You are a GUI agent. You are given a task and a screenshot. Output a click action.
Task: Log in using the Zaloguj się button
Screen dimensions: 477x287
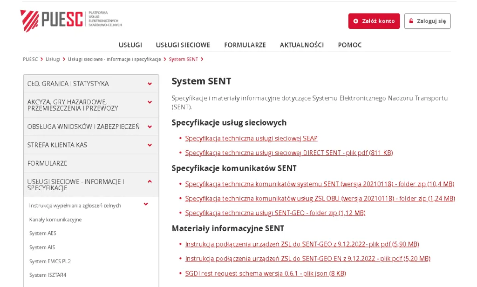pos(428,21)
